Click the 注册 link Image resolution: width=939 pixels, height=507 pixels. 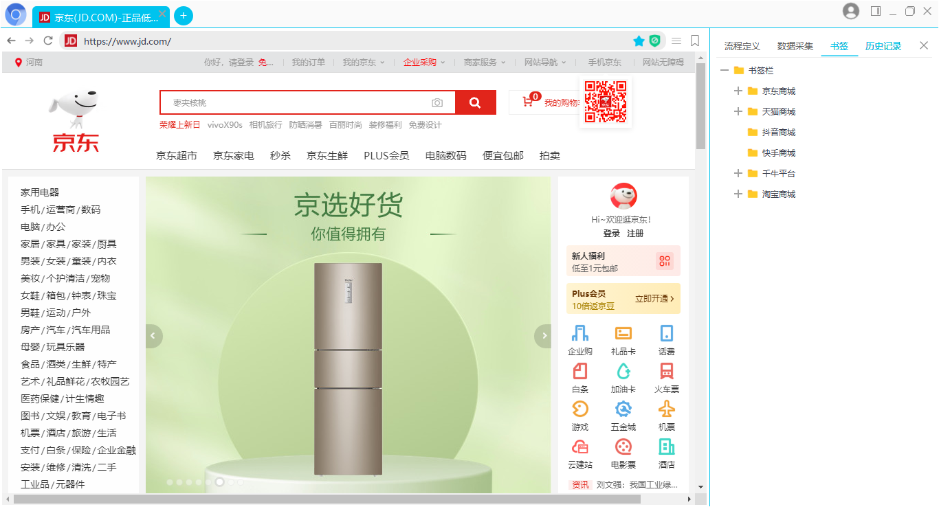tap(635, 234)
